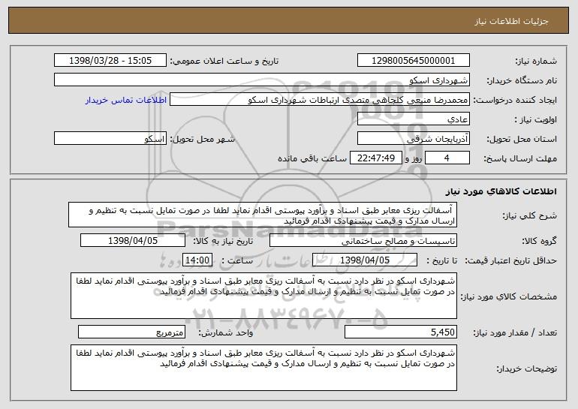
Task: Open buyer contact information link
Action: pos(125,100)
